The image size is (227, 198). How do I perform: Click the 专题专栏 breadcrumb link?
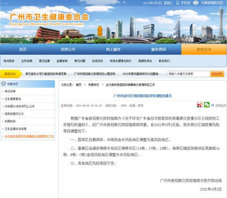pos(94,85)
